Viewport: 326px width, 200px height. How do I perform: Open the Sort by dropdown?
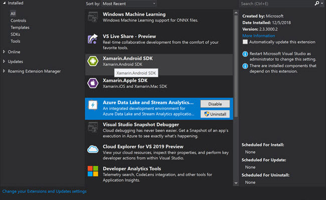click(x=129, y=3)
